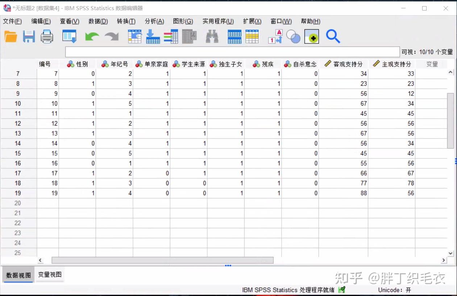
Task: Click the show all variables plus icon
Action: click(x=312, y=37)
